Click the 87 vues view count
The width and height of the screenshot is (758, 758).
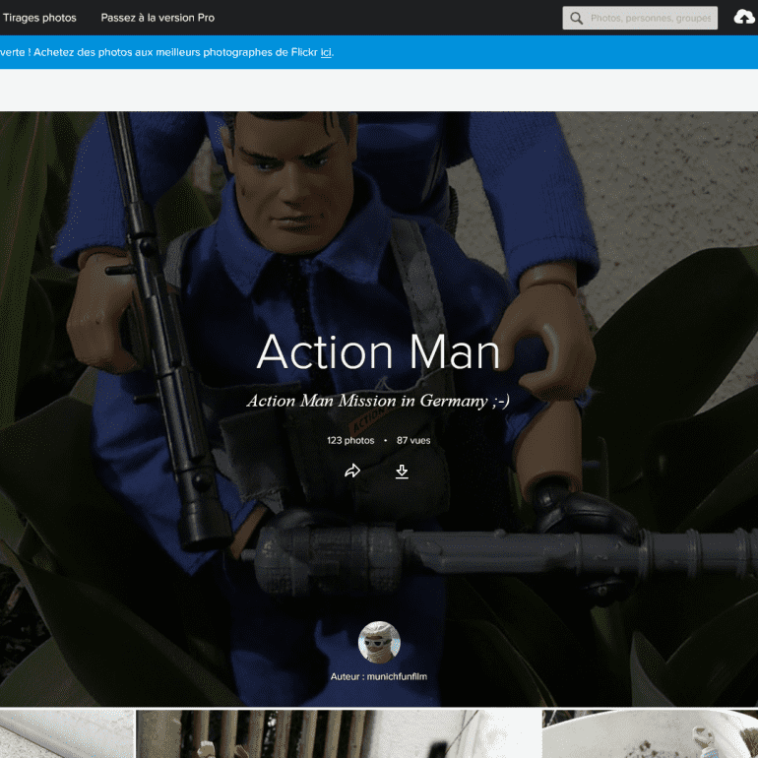click(x=413, y=440)
